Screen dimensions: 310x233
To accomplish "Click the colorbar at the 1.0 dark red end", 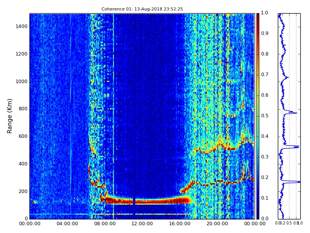I will pos(258,14).
